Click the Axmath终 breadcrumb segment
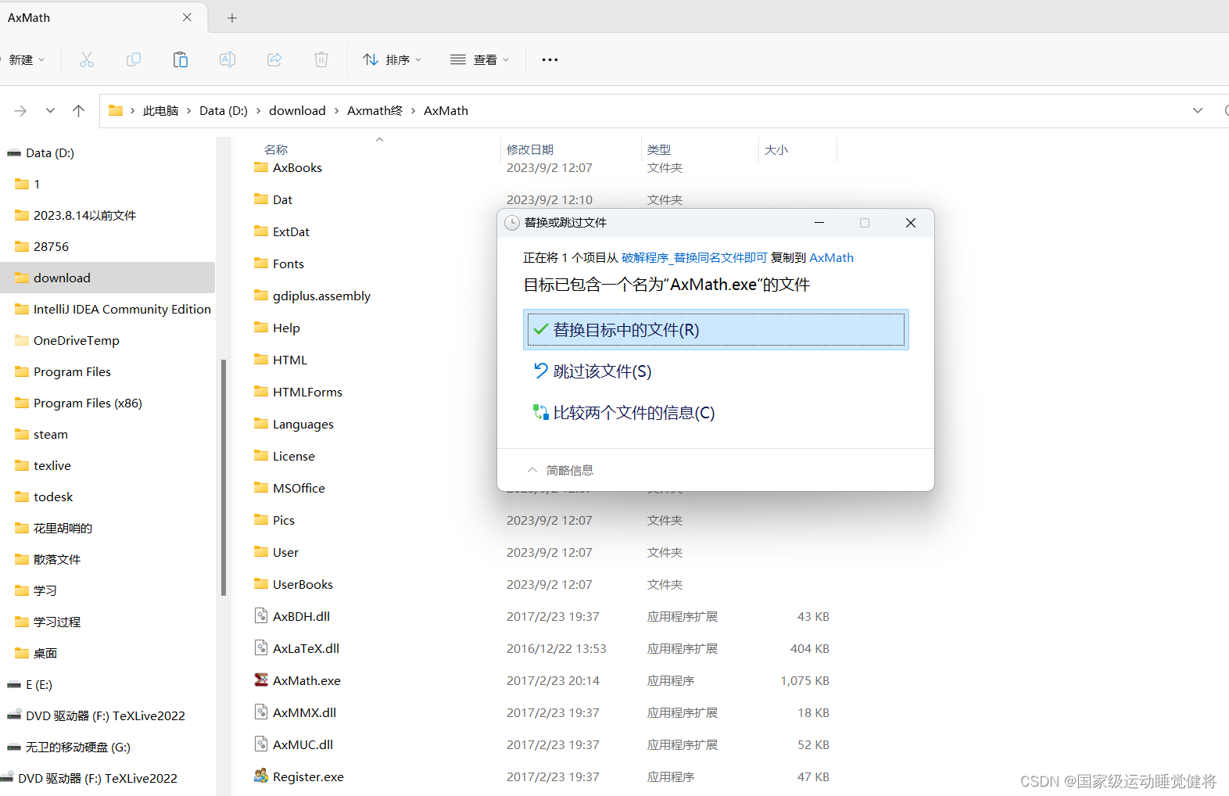The image size is (1229, 796). (x=374, y=111)
